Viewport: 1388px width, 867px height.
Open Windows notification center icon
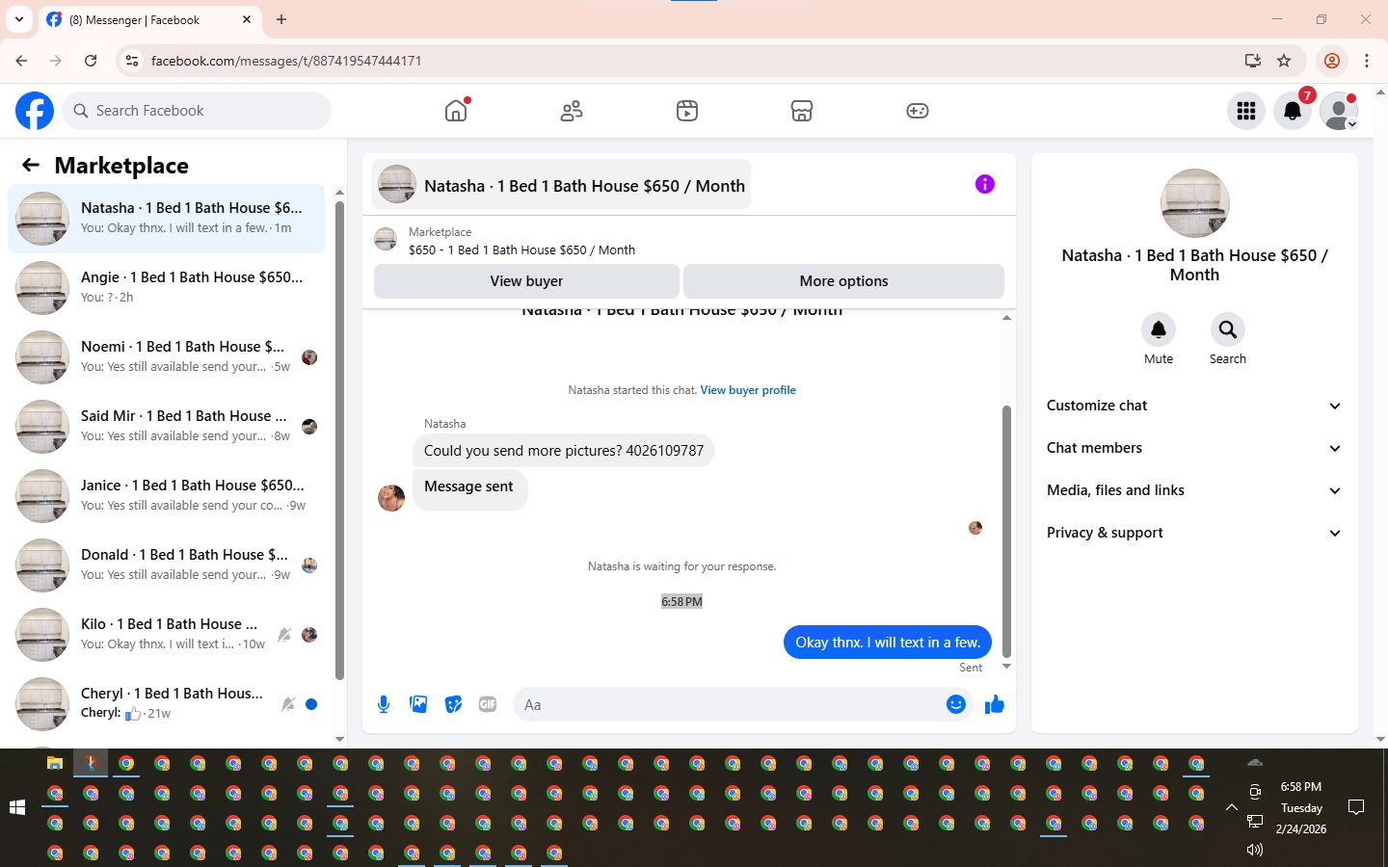pos(1356,807)
